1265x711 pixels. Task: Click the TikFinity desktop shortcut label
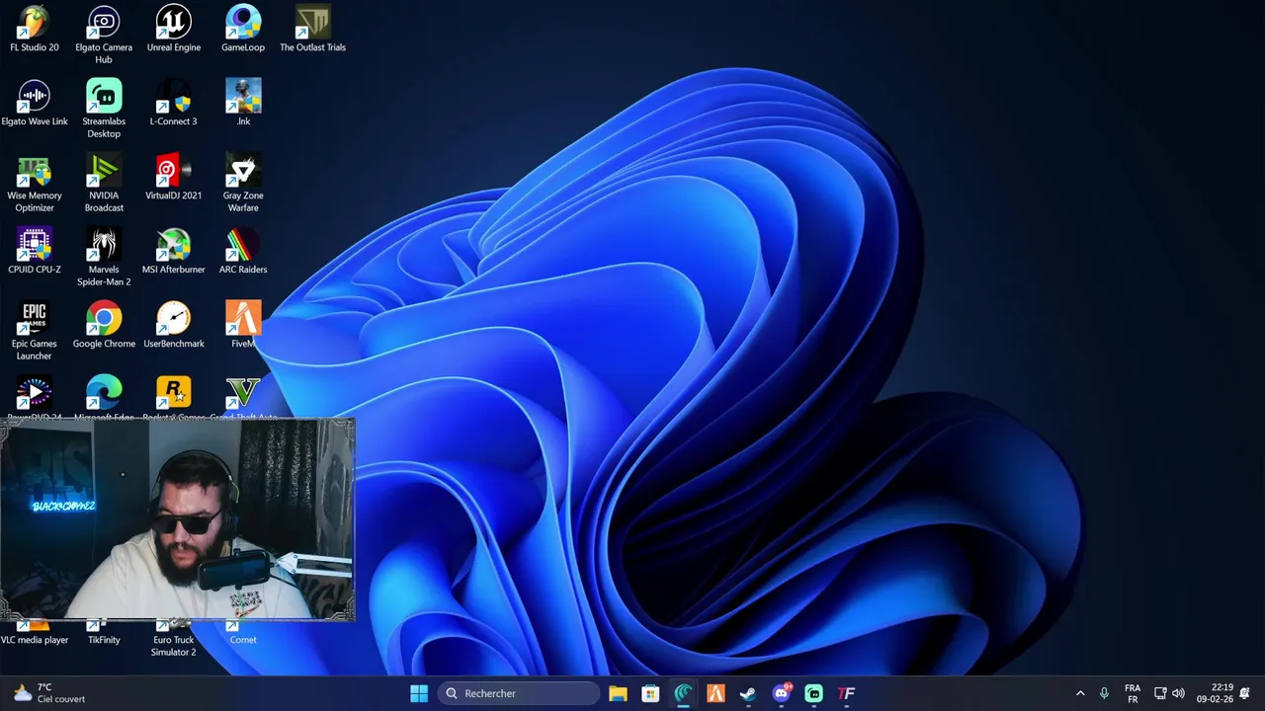pos(104,640)
